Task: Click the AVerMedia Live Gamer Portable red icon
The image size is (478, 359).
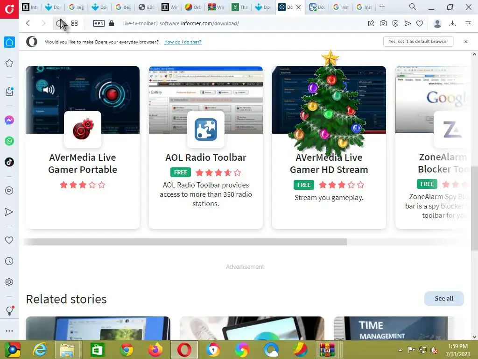Action: click(x=83, y=129)
